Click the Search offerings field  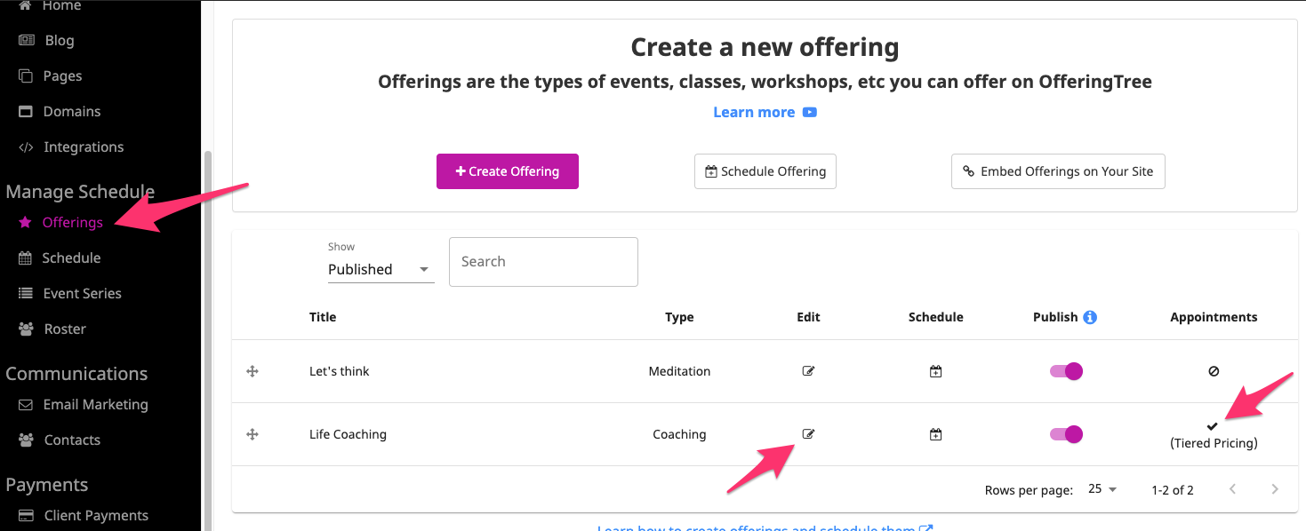pyautogui.click(x=543, y=262)
